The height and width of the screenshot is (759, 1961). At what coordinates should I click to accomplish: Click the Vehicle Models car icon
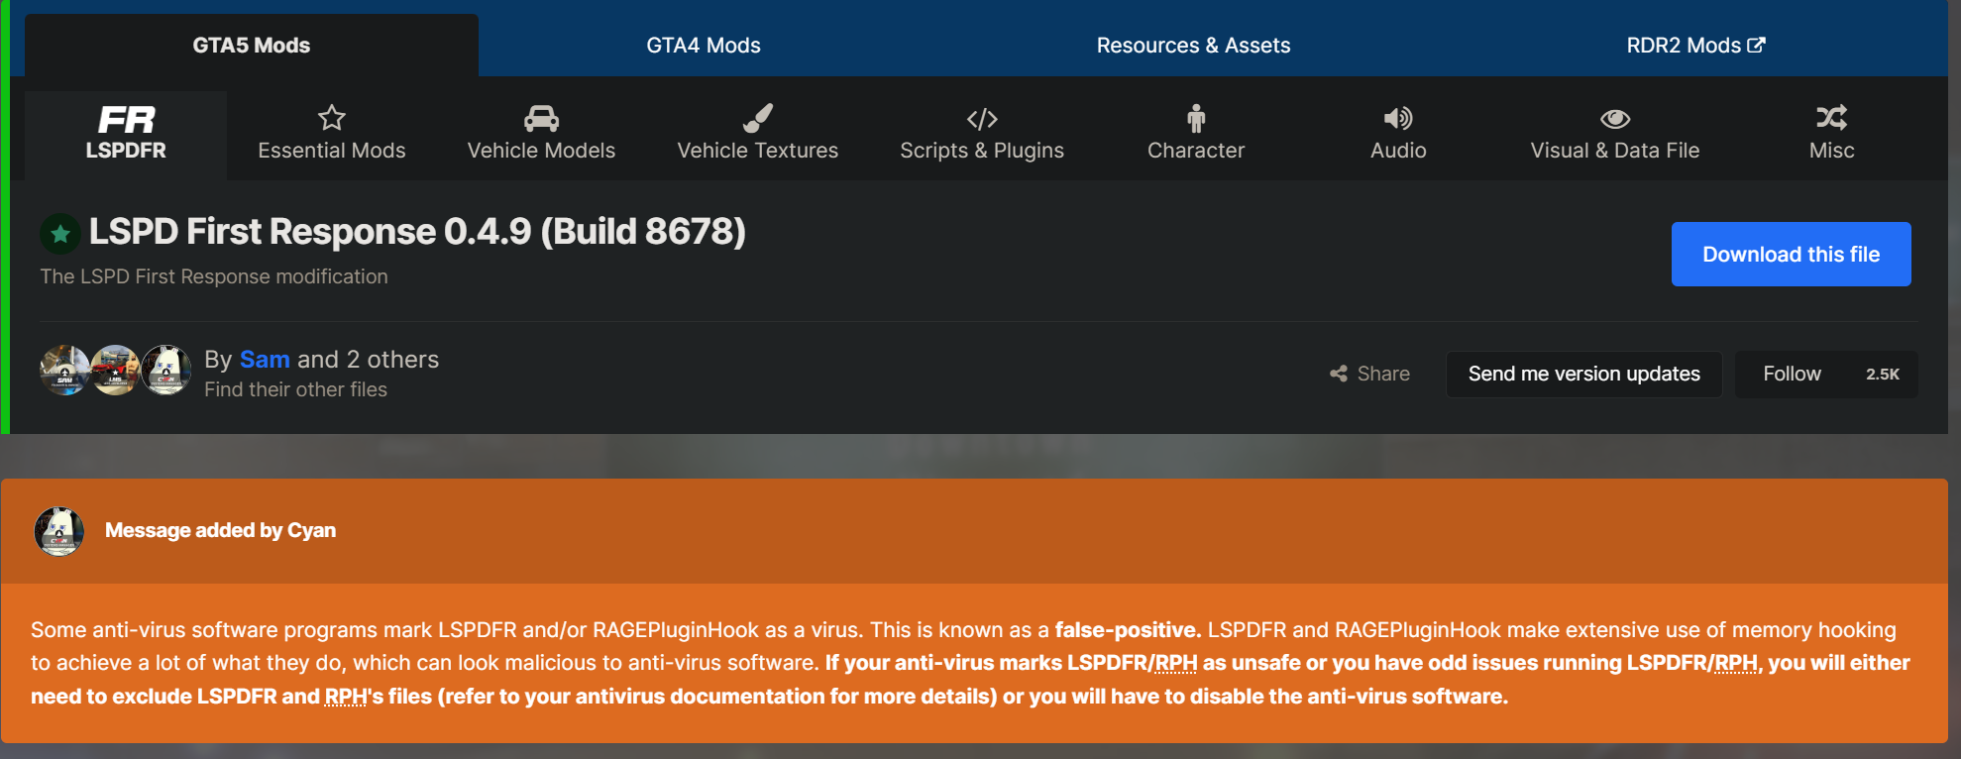pos(541,118)
